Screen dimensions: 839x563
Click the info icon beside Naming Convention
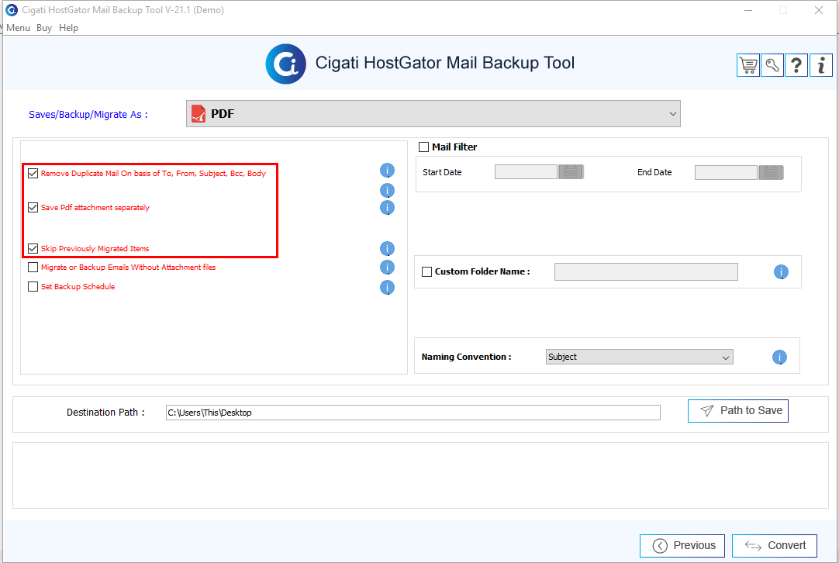tap(779, 357)
